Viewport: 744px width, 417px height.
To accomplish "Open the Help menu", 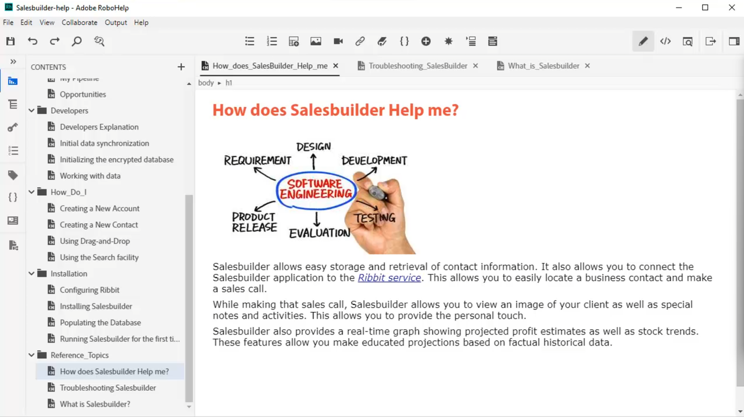I will [x=141, y=23].
